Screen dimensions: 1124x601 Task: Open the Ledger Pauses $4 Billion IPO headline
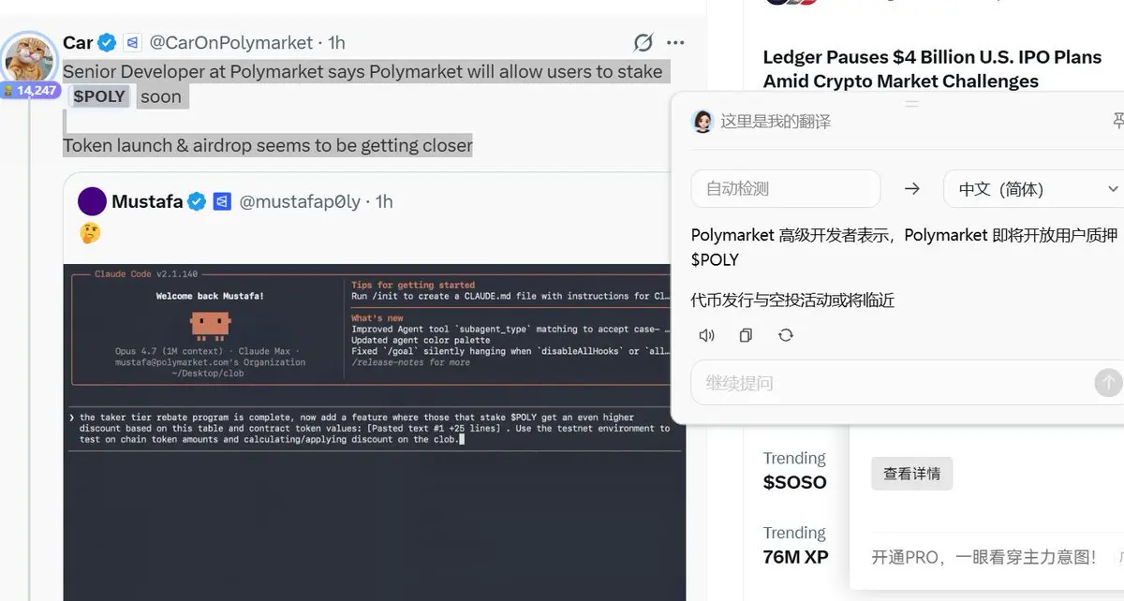933,69
